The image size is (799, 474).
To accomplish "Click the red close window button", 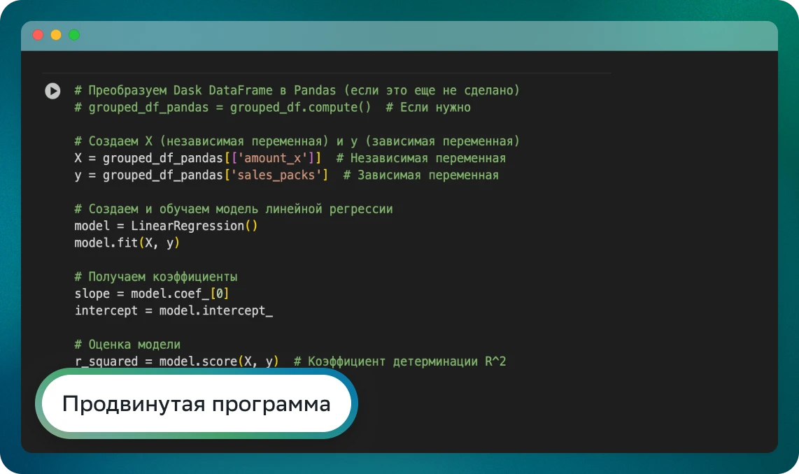I will coord(38,35).
